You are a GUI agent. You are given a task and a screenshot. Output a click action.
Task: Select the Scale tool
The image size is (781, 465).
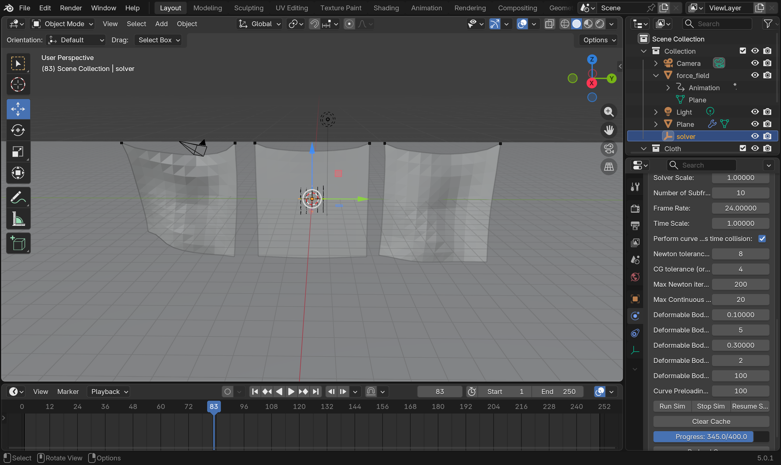click(18, 152)
